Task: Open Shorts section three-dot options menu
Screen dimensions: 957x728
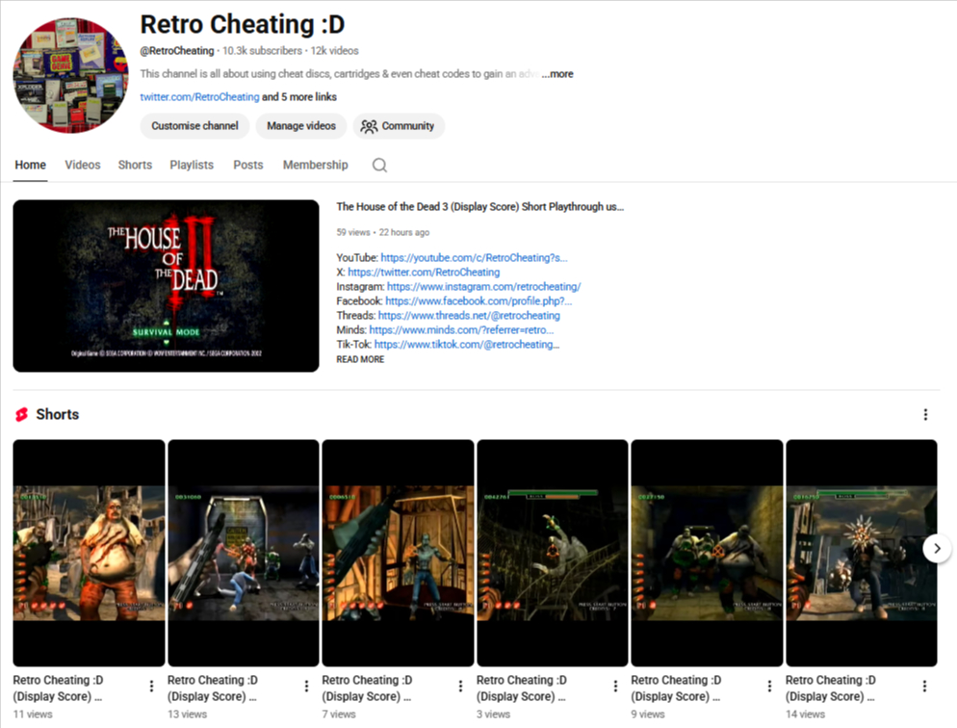Action: pyautogui.click(x=925, y=414)
